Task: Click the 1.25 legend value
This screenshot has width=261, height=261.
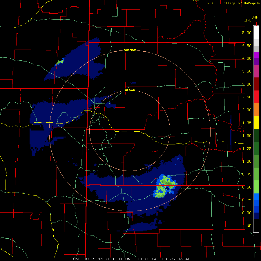Action: (247, 148)
